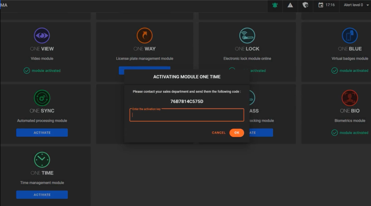Viewport: 371px width, 206px height.
Task: Click the ACTIVATING MODULE ONE TIME dialog title
Action: pos(187,77)
